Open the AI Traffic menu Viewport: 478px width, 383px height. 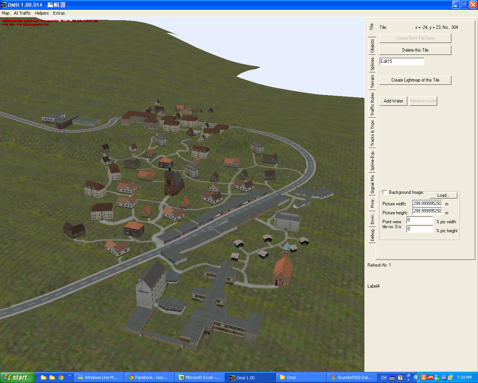22,13
